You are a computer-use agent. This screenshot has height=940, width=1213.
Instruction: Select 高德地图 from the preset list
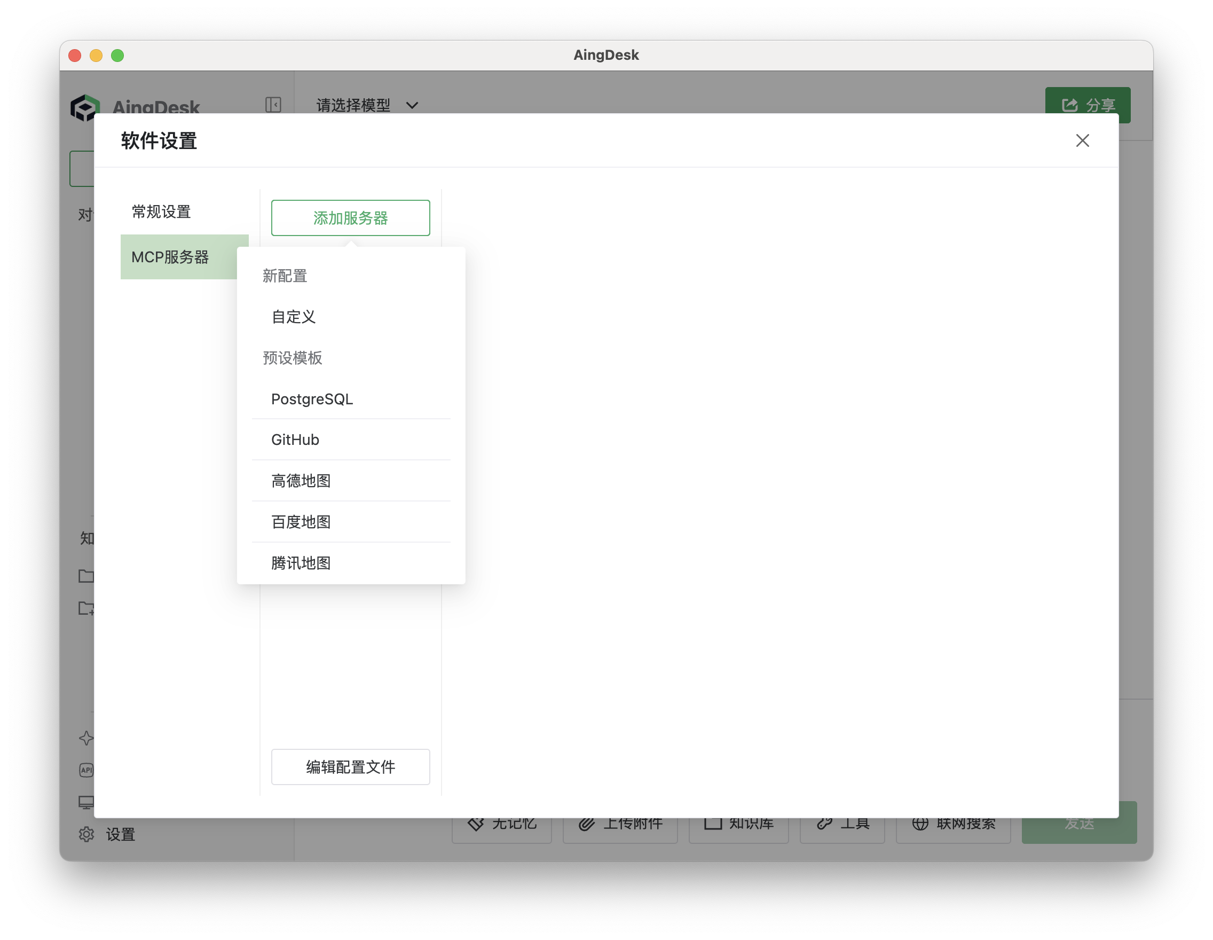pyautogui.click(x=301, y=481)
